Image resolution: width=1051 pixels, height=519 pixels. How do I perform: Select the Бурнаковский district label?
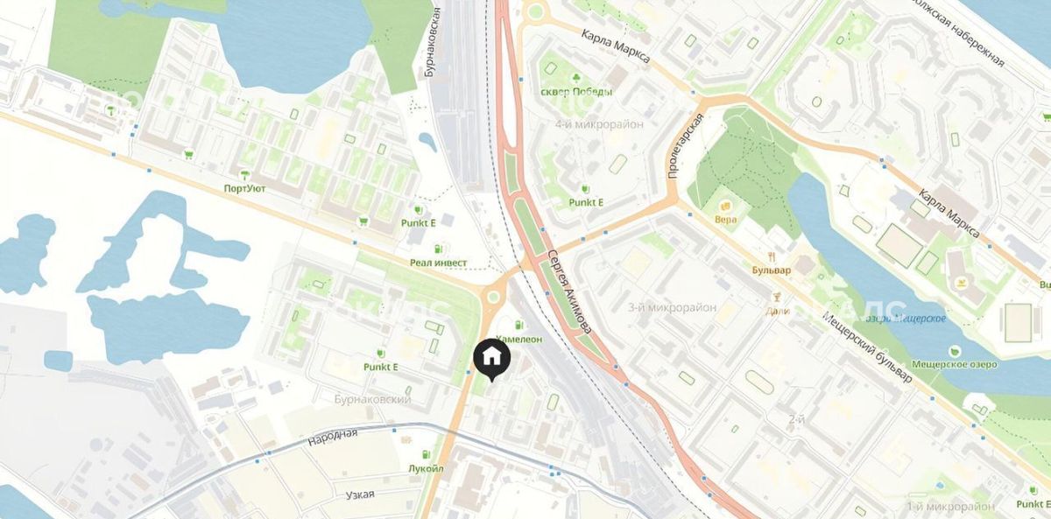point(373,399)
